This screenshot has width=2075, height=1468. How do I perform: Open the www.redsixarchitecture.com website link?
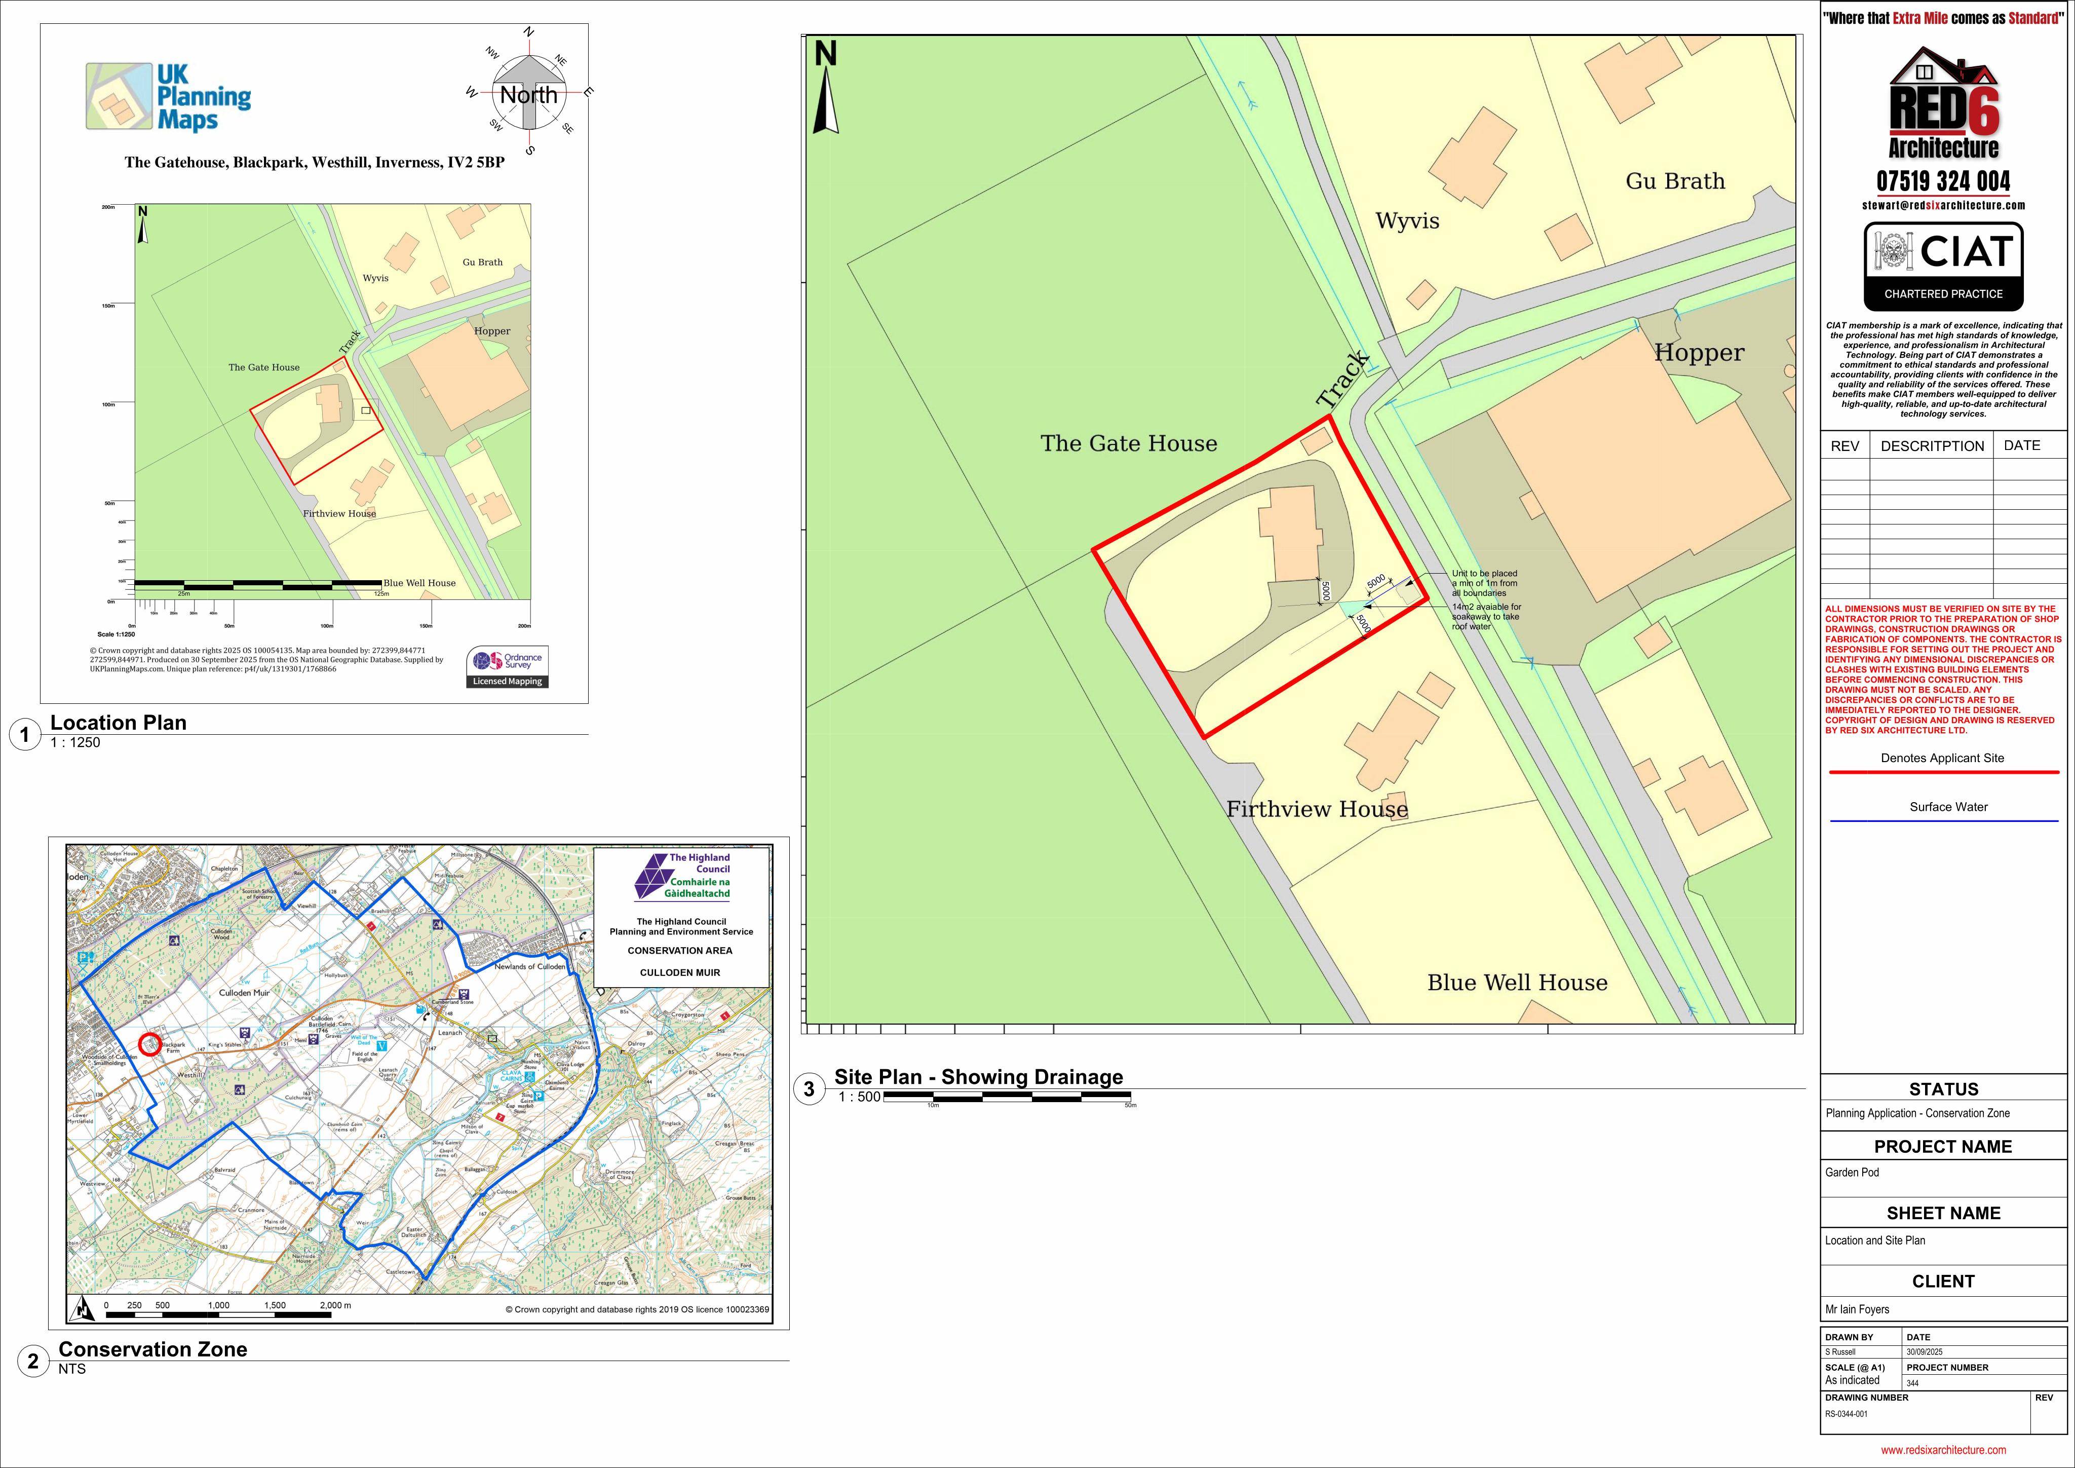pos(1944,1450)
